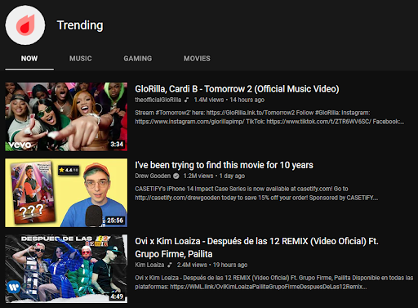Image resolution: width=418 pixels, height=308 pixels.
Task: Click the 4.4/10 star rating badge
Action: tap(69, 170)
